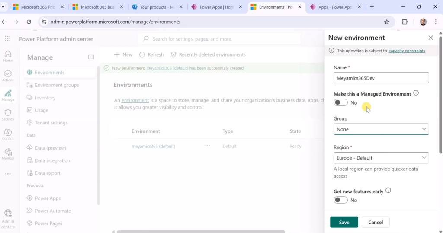Toggle Get new features early switch

[340, 200]
